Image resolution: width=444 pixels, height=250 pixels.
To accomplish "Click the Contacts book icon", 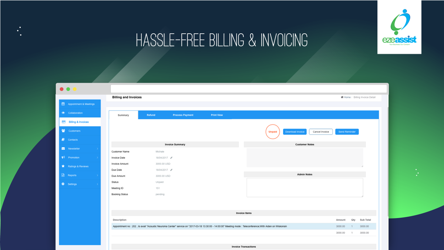I will (63, 140).
